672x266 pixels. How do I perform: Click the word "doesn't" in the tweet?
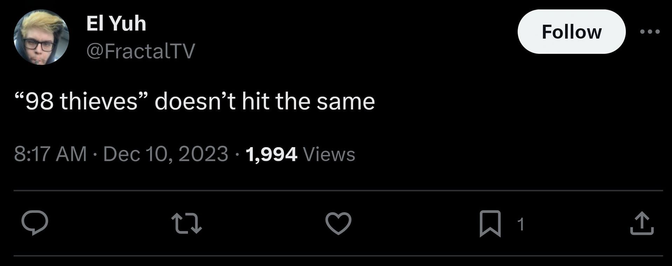coord(195,102)
